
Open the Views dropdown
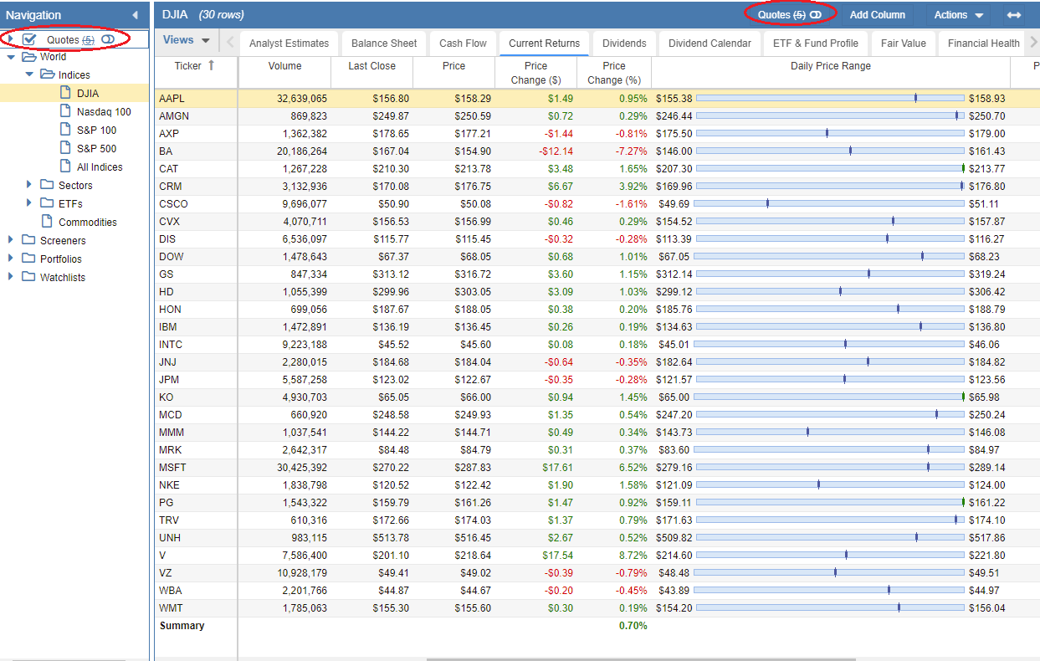click(185, 40)
